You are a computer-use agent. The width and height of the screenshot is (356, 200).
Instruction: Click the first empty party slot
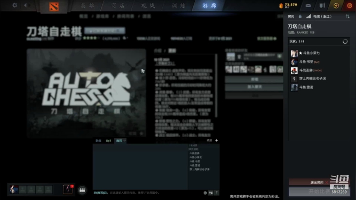[x=22, y=190]
